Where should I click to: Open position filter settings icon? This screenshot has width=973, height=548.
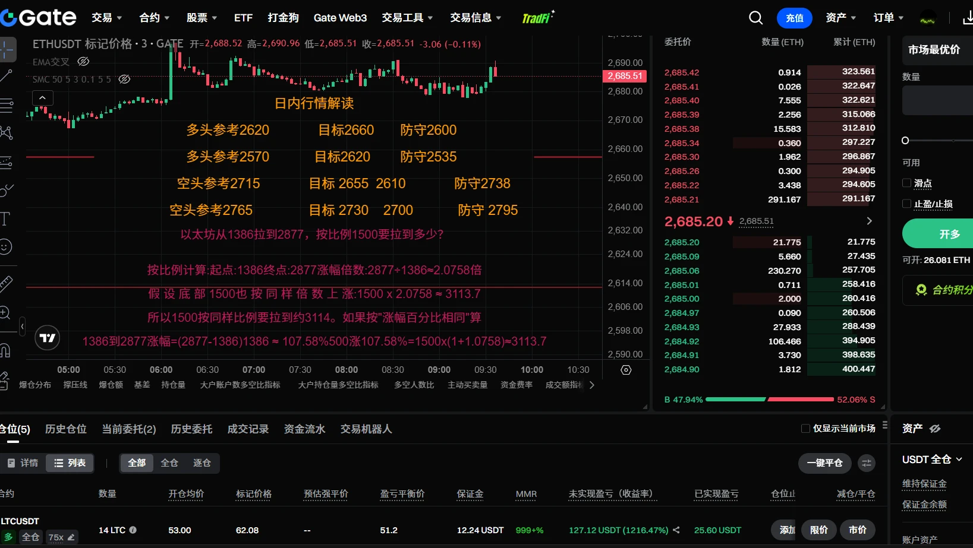tap(867, 463)
